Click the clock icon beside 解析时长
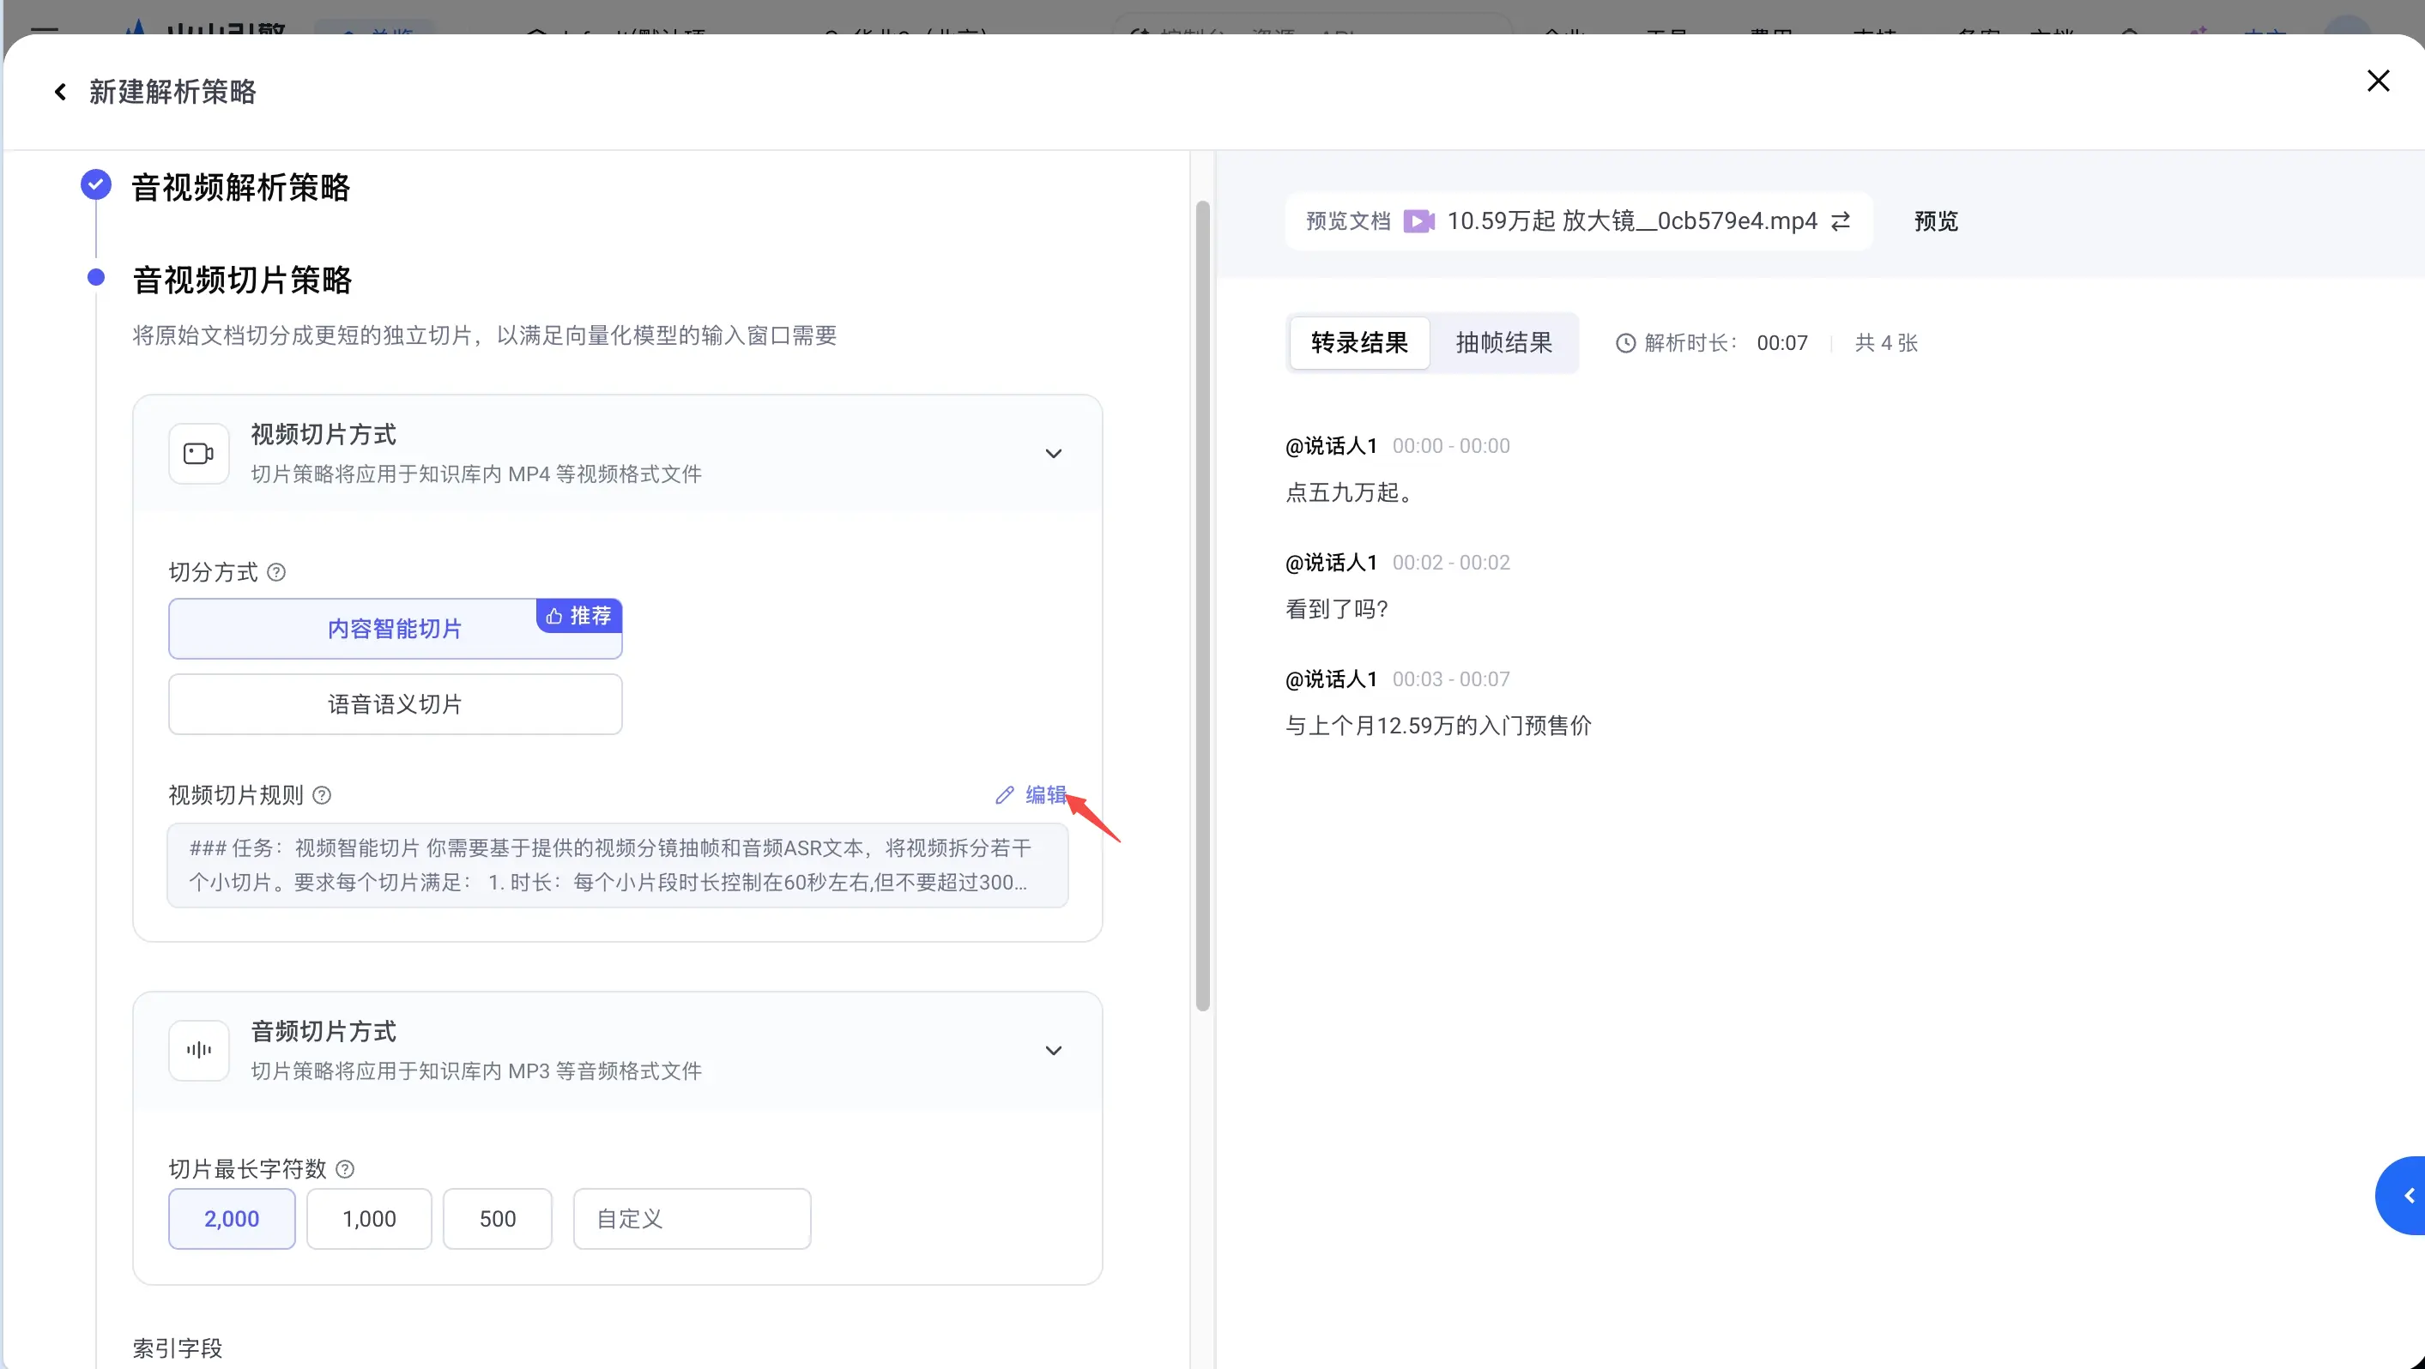 [1626, 343]
